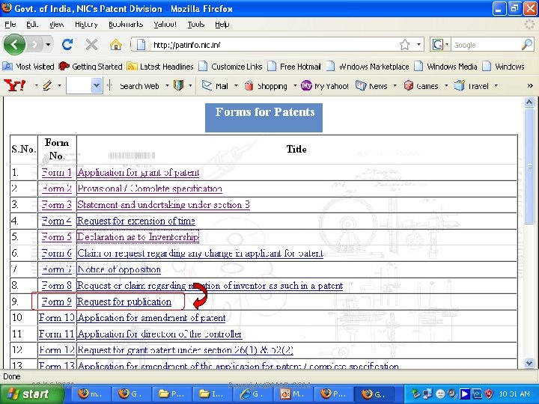Click the system tray clock
Viewport: 539px width, 404px height.
coord(514,394)
